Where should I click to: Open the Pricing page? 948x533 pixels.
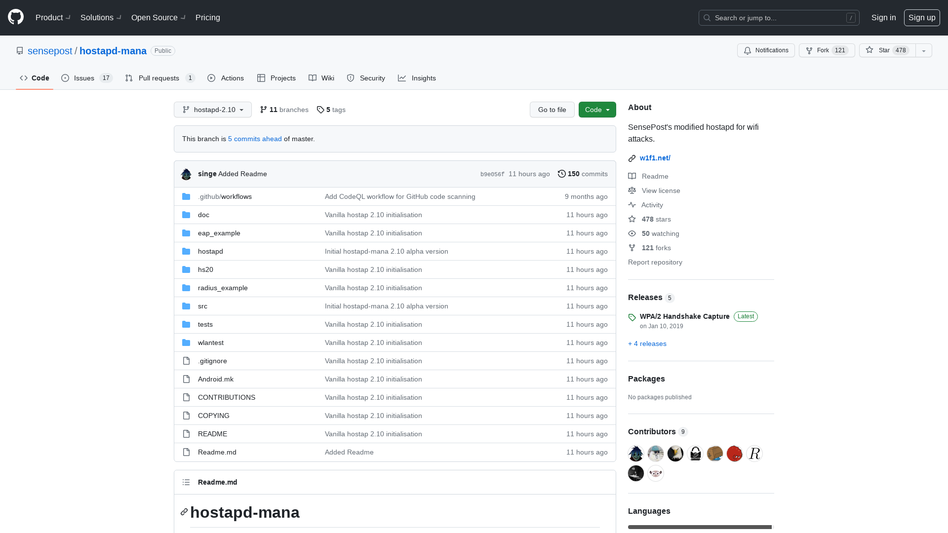tap(208, 17)
